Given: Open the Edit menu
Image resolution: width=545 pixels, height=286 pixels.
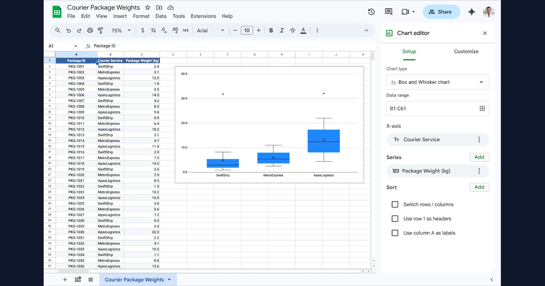Looking at the screenshot, I should point(85,16).
